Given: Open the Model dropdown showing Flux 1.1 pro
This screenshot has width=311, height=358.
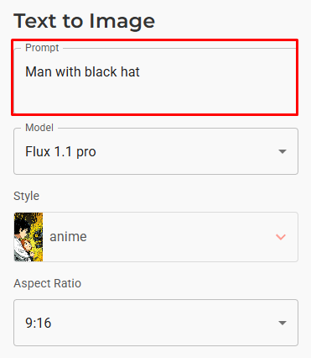Looking at the screenshot, I should (x=156, y=151).
